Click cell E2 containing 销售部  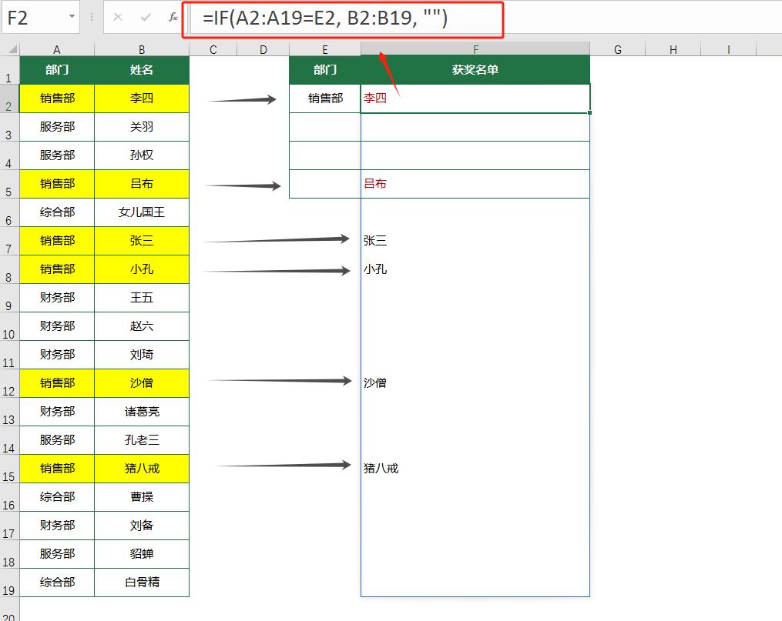pyautogui.click(x=324, y=98)
